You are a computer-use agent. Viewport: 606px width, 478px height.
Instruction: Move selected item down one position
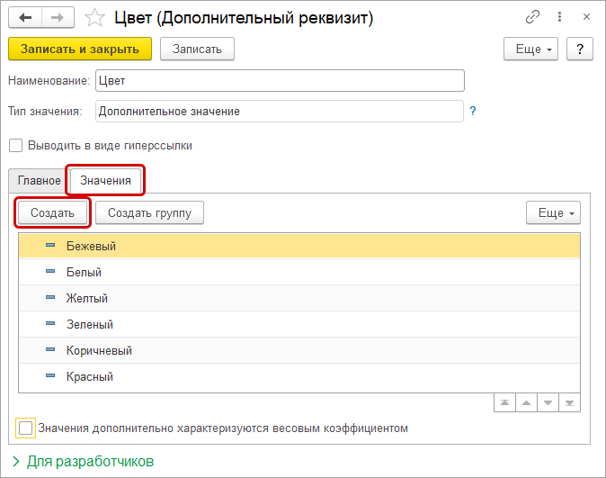tap(548, 403)
